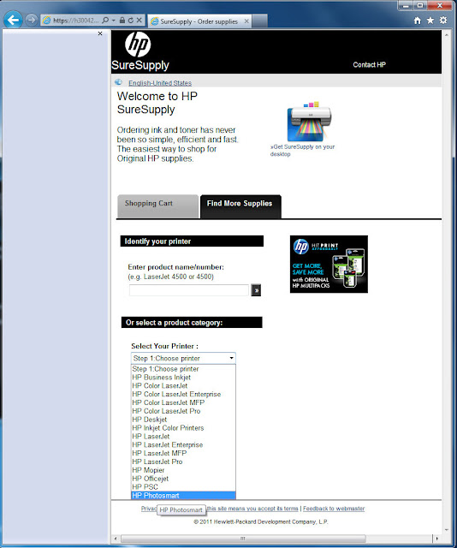Select HP LaserJet Pro option

tap(183, 462)
